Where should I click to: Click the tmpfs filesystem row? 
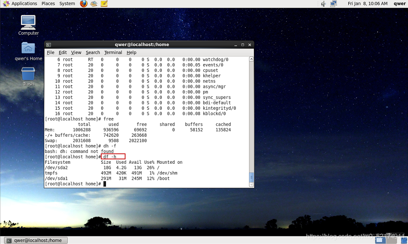click(111, 173)
